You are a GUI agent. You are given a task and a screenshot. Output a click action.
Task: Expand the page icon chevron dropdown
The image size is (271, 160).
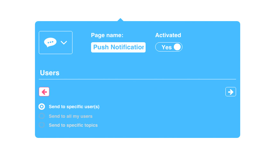point(64,43)
